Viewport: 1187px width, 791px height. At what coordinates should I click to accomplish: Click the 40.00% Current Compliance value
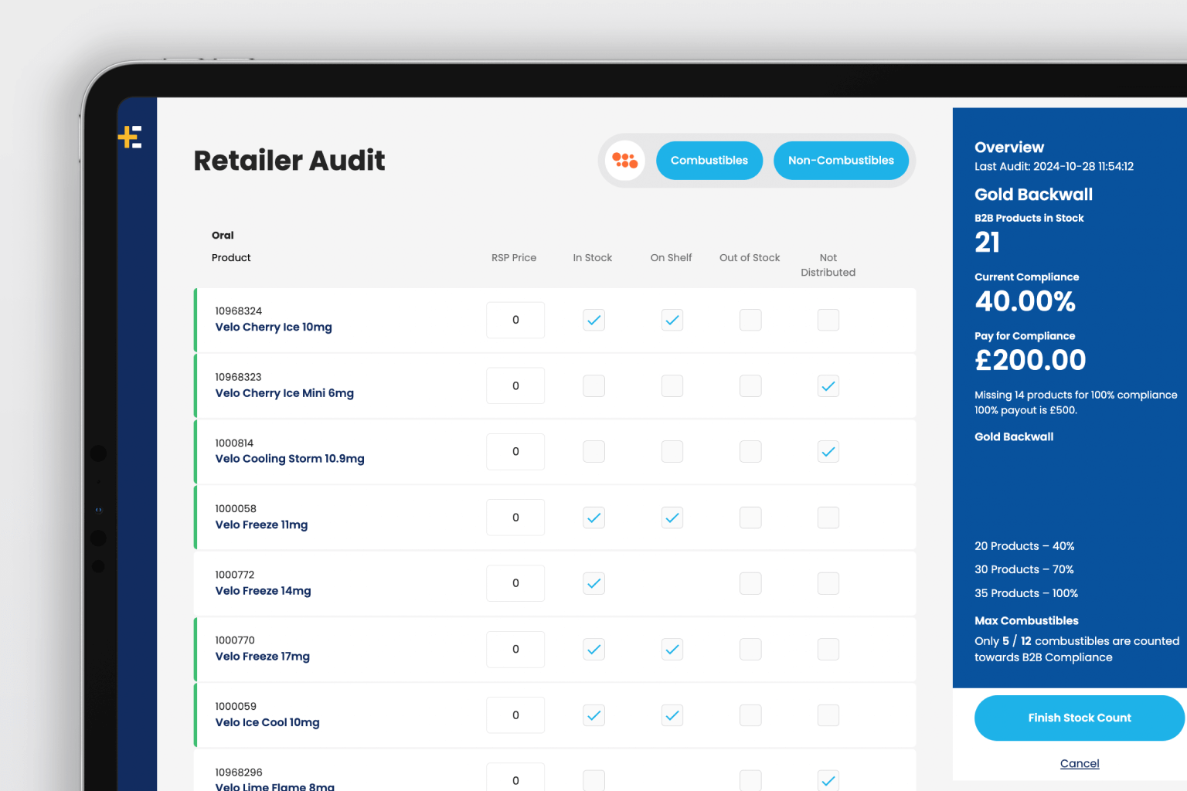pos(1025,300)
